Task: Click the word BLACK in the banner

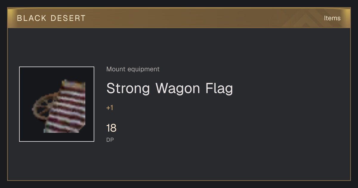Action: [x=32, y=18]
